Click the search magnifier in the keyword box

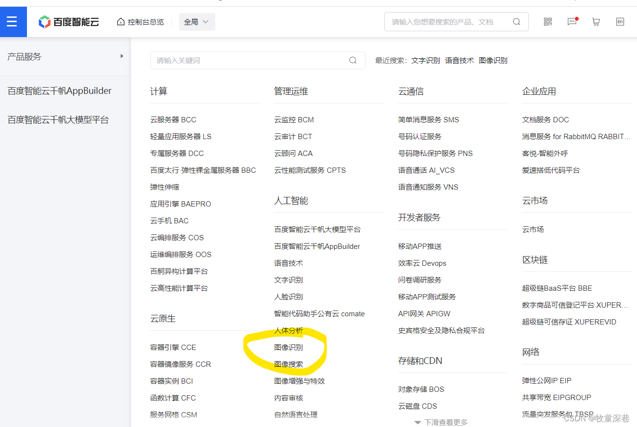click(352, 60)
